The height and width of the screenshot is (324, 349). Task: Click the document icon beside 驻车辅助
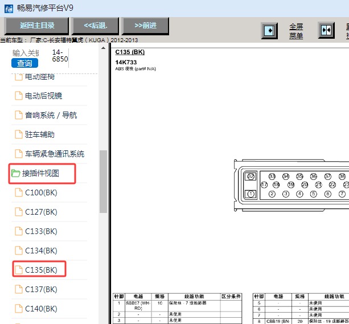19,134
